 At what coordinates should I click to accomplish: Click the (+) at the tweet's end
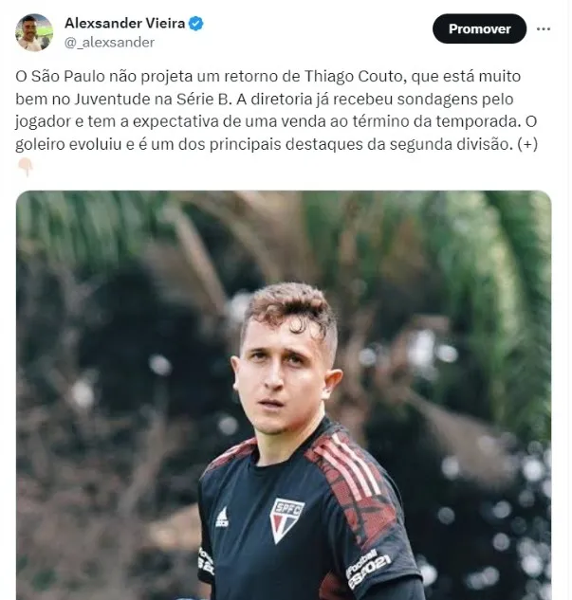527,144
